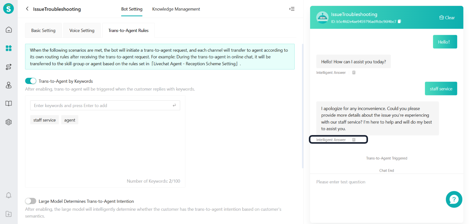Click the IssueTroubleshooting page title
This screenshot has height=224, width=469.
coord(57,9)
